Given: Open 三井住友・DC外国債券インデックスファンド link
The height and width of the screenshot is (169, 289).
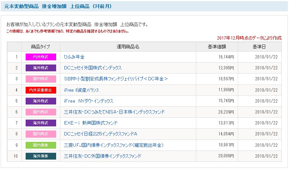Looking at the screenshot, I should click(x=102, y=156).
